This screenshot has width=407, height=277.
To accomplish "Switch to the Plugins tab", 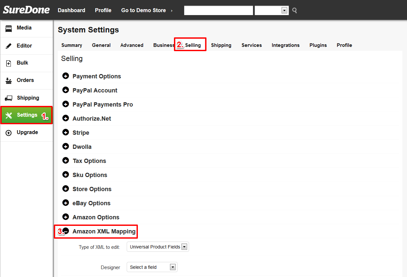I will pyautogui.click(x=318, y=45).
